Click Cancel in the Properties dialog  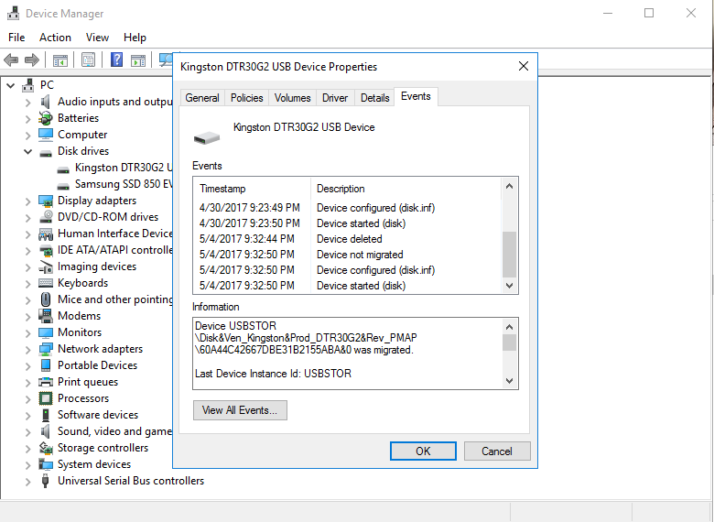click(x=497, y=451)
